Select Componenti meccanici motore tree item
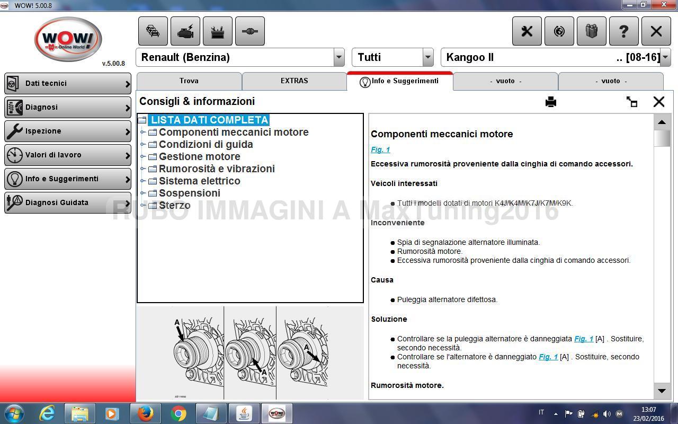678x424 pixels. coord(234,132)
